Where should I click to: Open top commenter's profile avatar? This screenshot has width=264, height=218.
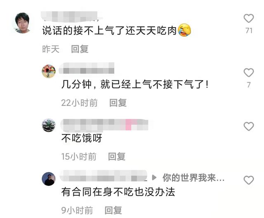click(22, 23)
